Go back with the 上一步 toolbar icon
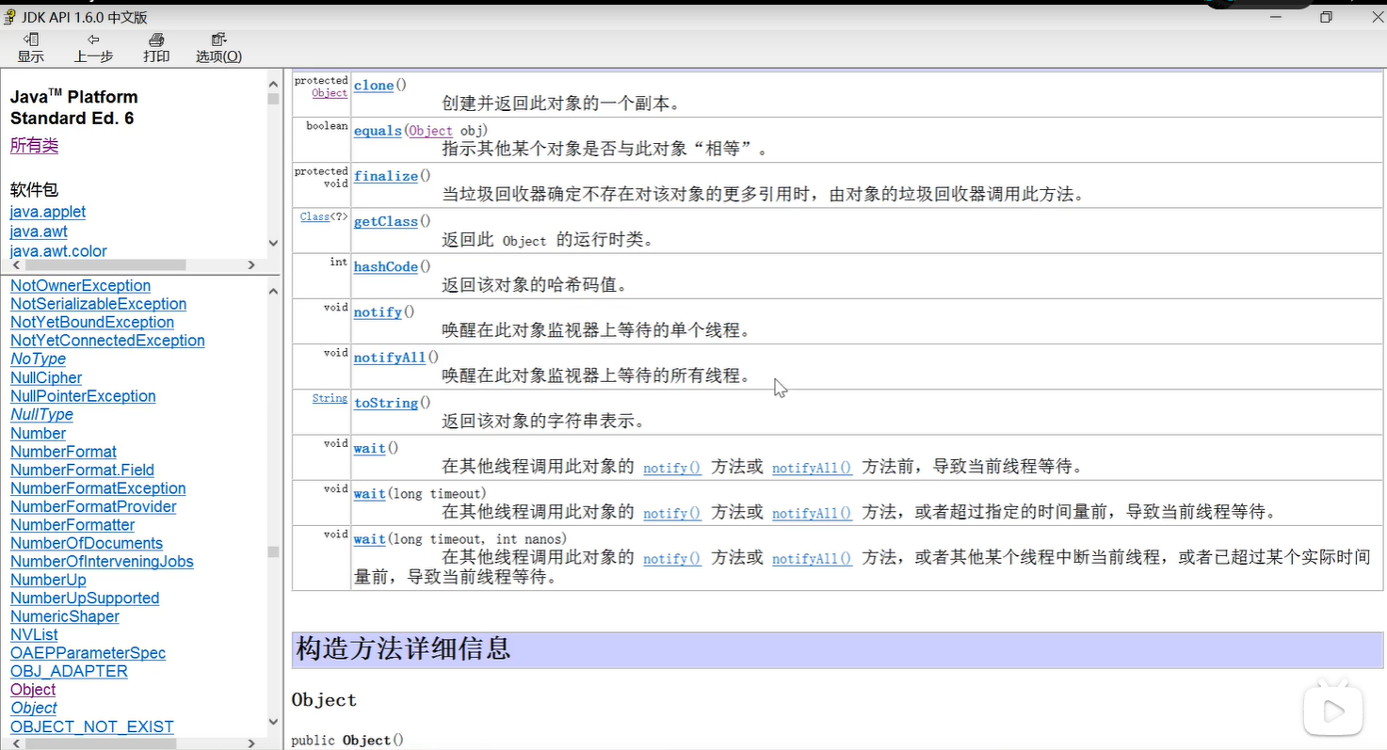Viewport: 1387px width, 750px height. [x=93, y=47]
